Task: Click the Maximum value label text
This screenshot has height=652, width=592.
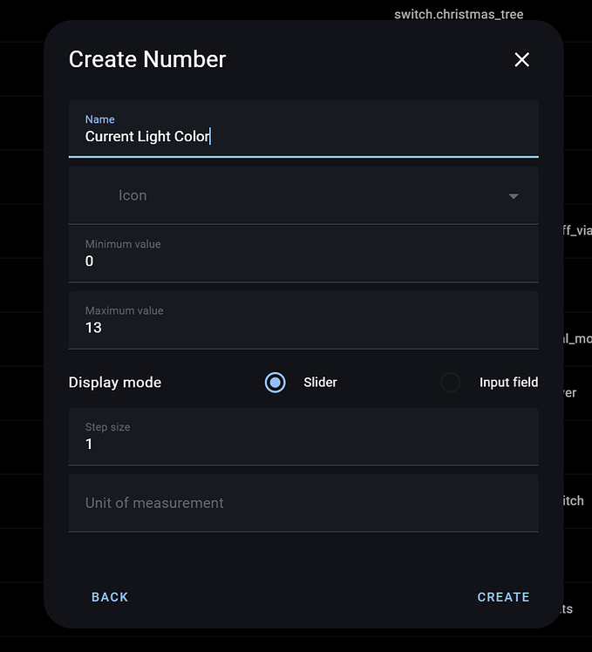Action: tap(124, 310)
